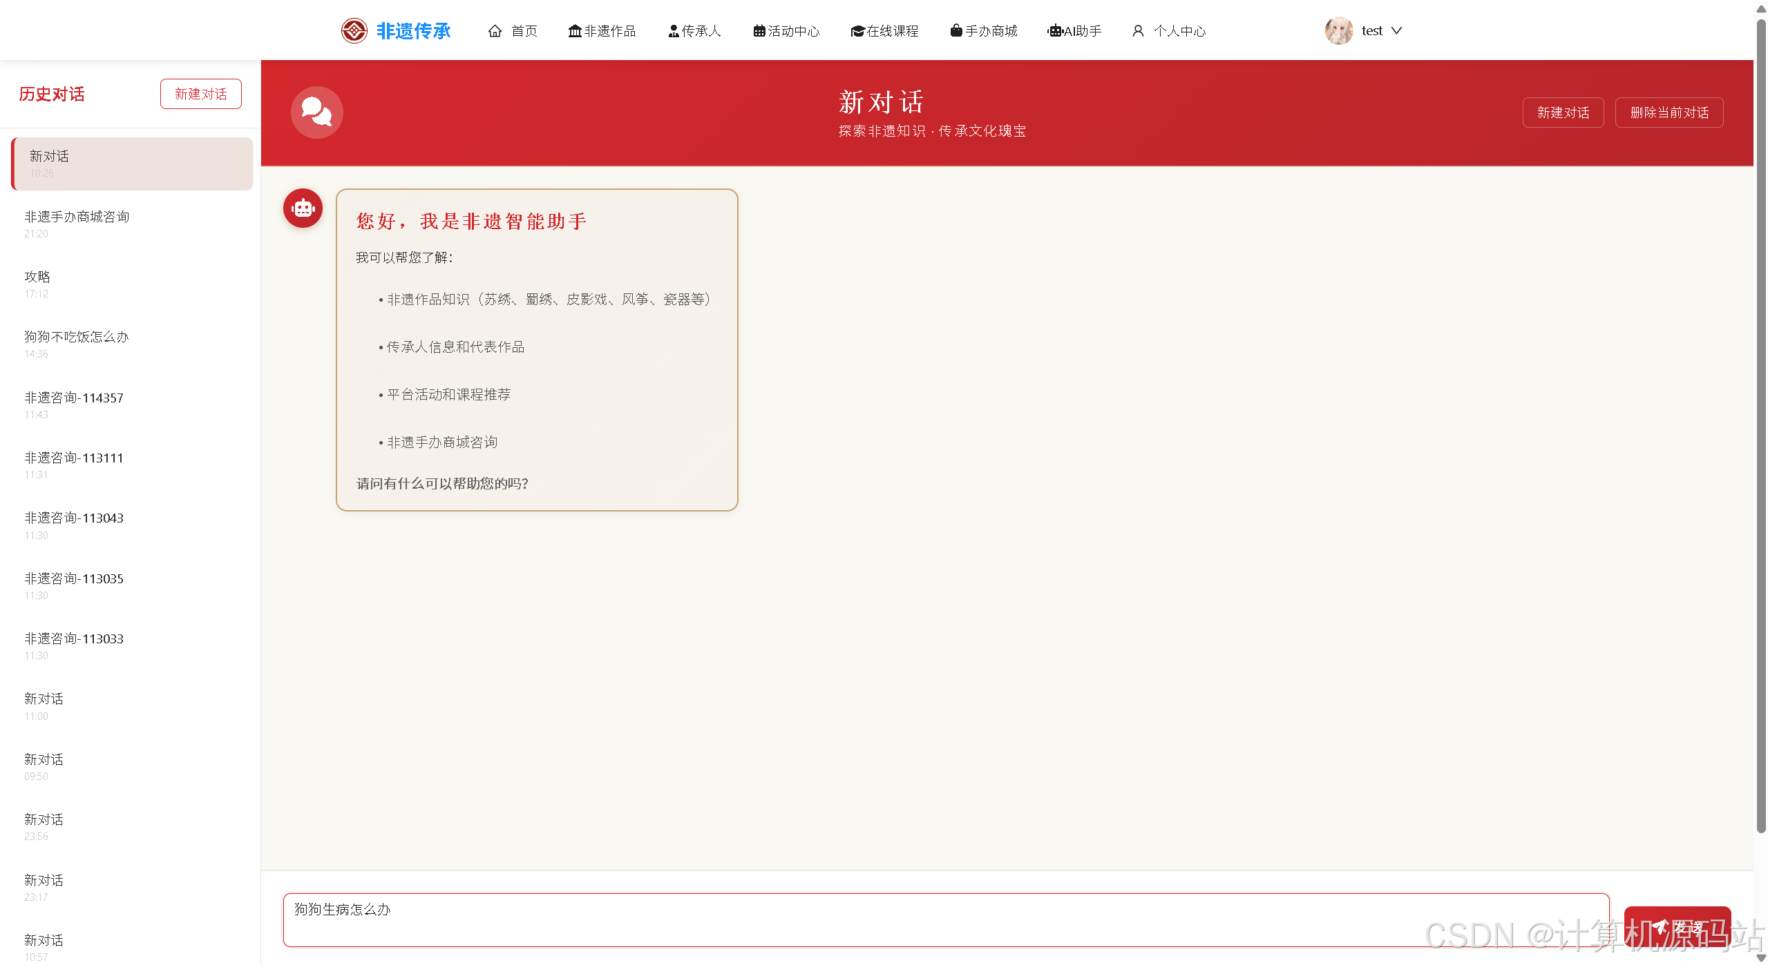
Task: Click the message input field
Action: [x=945, y=919]
